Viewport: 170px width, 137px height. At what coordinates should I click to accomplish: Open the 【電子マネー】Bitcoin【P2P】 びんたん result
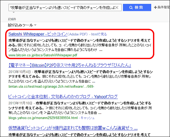[70, 65]
